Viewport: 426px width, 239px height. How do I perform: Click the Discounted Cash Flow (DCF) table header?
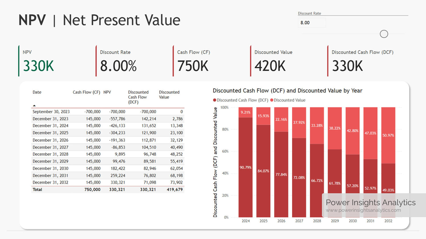[x=138, y=97]
